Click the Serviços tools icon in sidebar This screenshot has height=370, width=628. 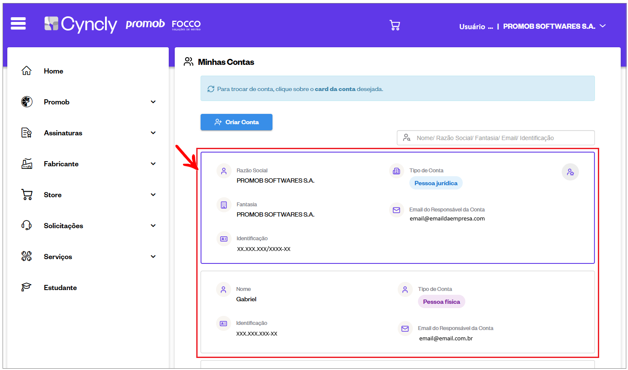click(27, 257)
